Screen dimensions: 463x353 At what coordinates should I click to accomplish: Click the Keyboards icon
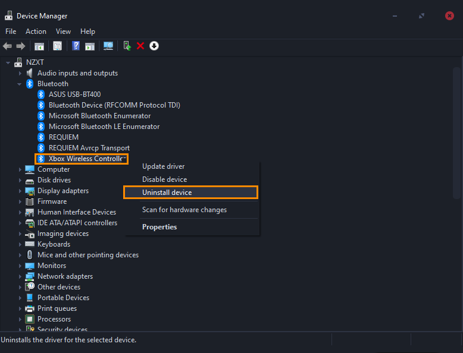30,244
